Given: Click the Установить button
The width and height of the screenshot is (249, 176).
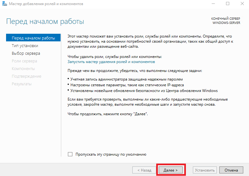Looking at the screenshot, I should [x=205, y=170].
